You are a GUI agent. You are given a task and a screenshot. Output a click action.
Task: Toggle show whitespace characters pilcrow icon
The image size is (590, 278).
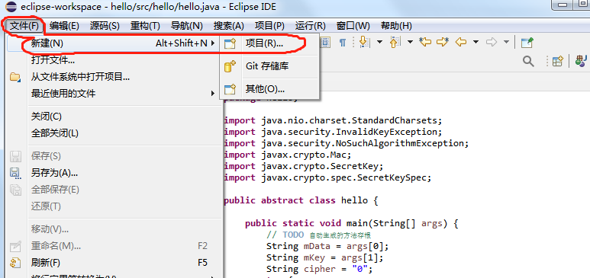343,42
